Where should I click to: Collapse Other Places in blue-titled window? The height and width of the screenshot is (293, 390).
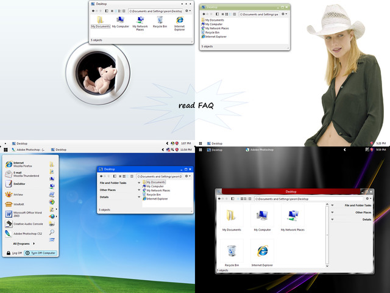pos(139,190)
